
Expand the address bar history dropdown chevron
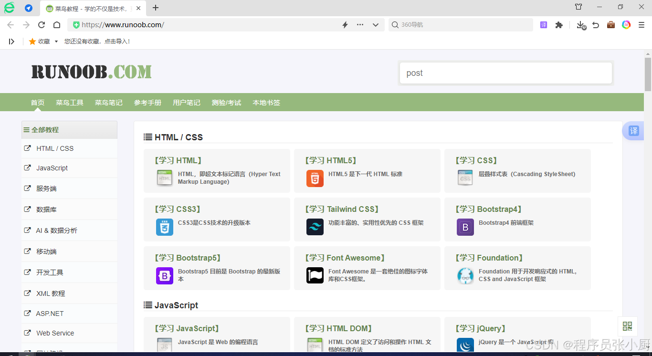pyautogui.click(x=376, y=25)
